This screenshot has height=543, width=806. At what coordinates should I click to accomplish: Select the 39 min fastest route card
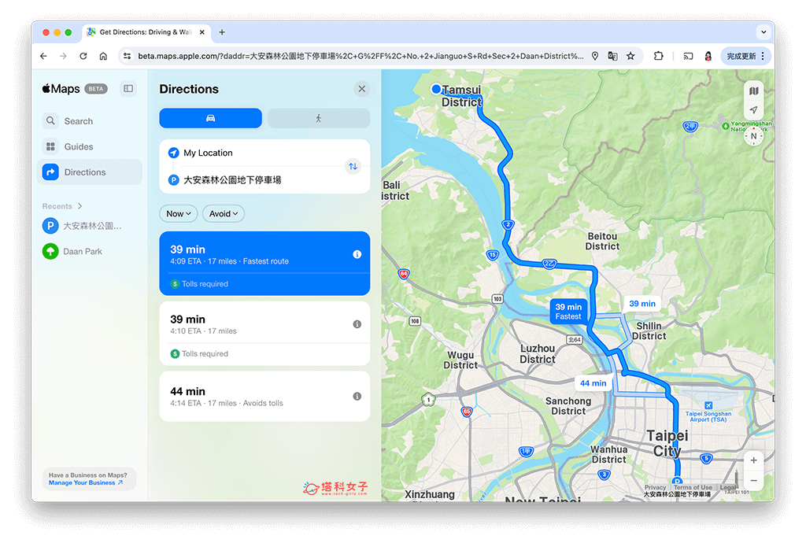pos(264,263)
